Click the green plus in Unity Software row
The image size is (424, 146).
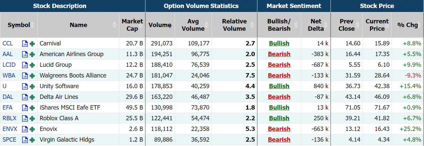point(32,86)
